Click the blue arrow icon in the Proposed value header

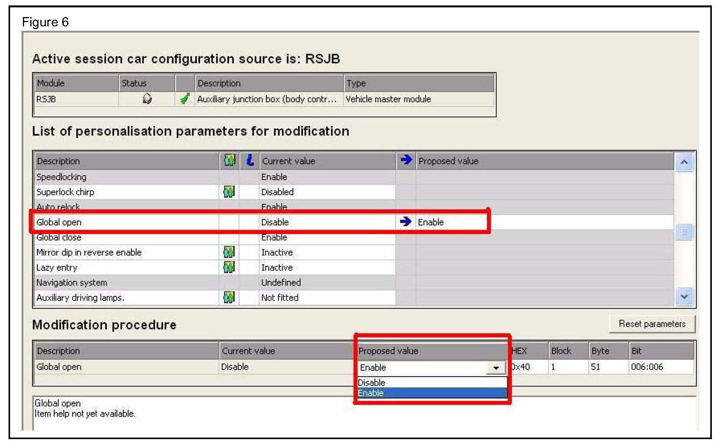pyautogui.click(x=406, y=160)
